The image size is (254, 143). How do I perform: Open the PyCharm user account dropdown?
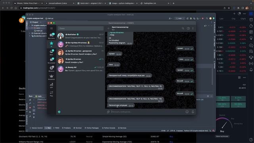(x=170, y=19)
